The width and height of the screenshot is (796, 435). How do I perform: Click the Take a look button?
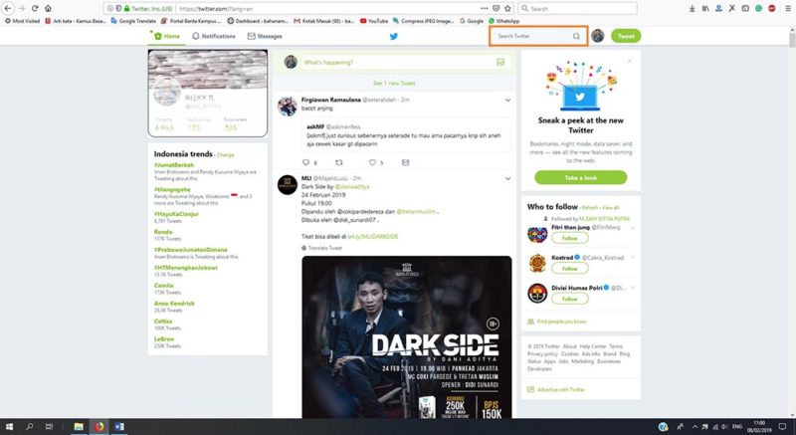(581, 177)
